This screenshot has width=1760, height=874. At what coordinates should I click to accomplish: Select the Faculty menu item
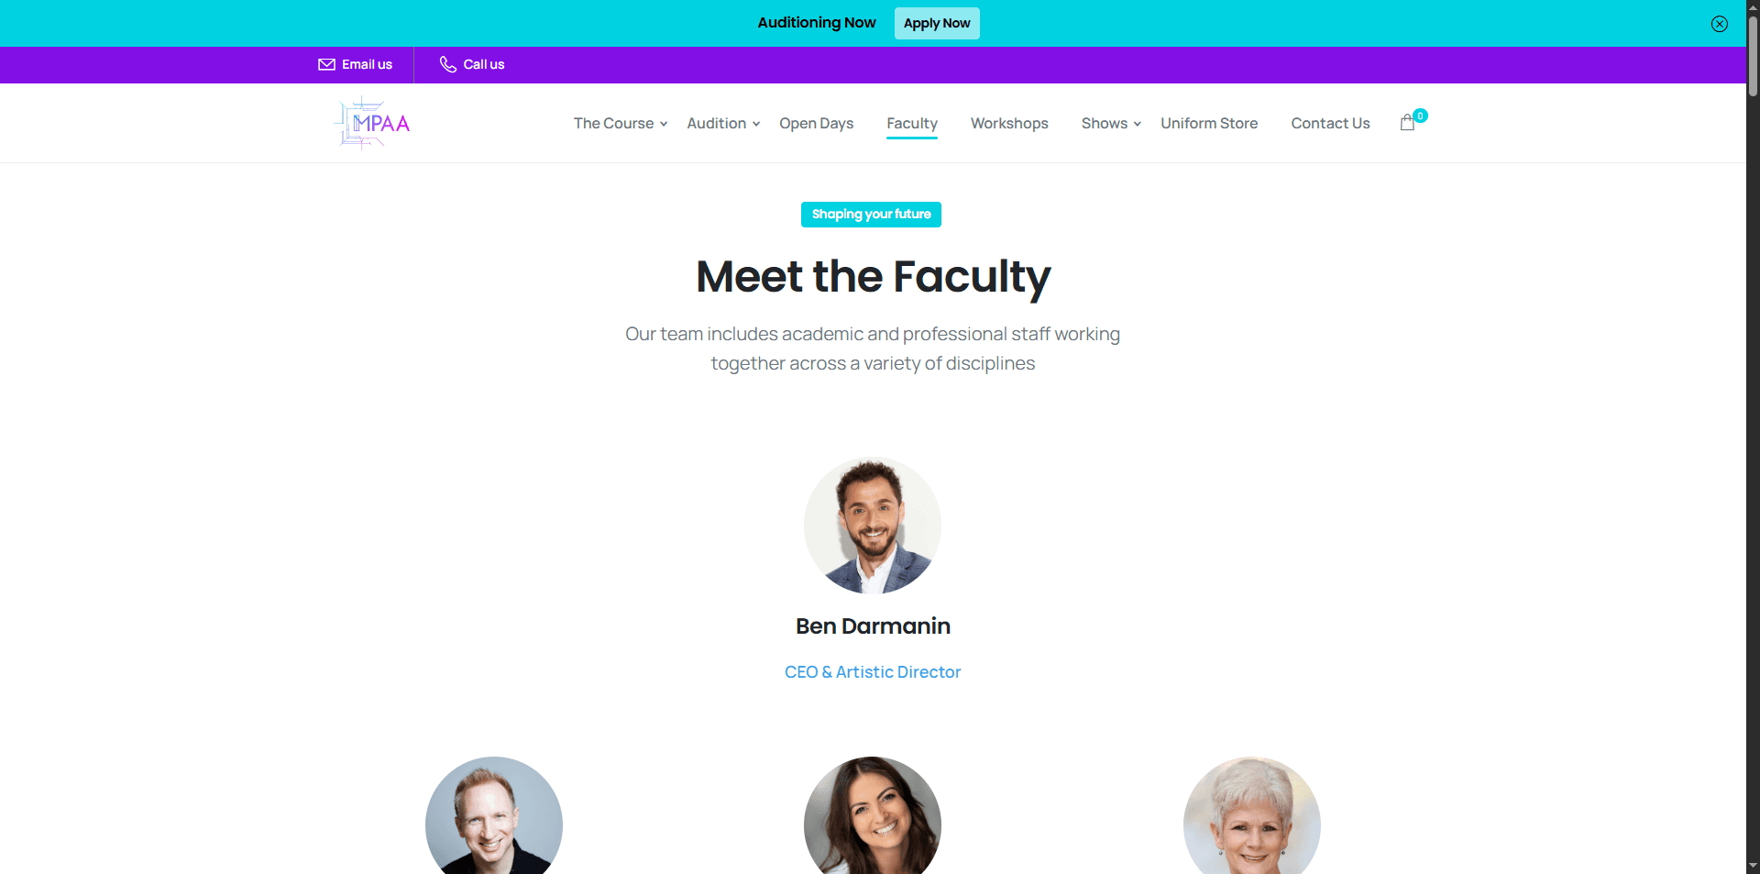tap(912, 123)
